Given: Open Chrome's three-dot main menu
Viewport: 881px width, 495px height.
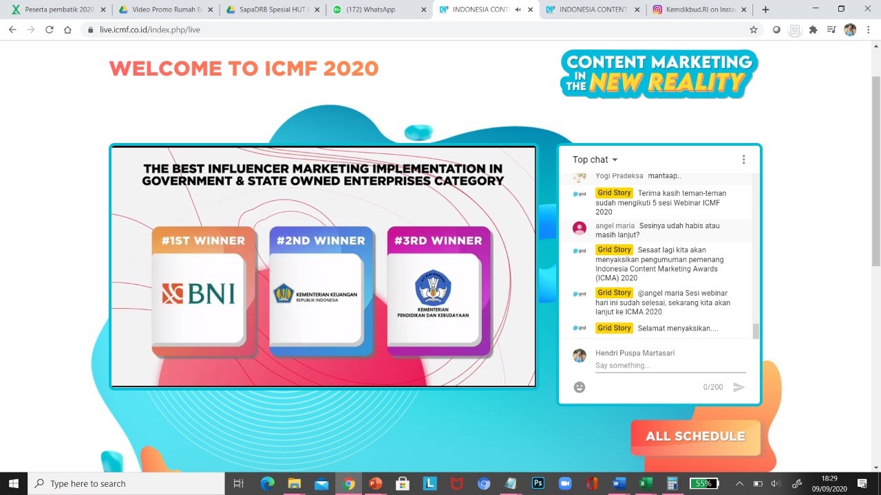Looking at the screenshot, I should tap(868, 30).
